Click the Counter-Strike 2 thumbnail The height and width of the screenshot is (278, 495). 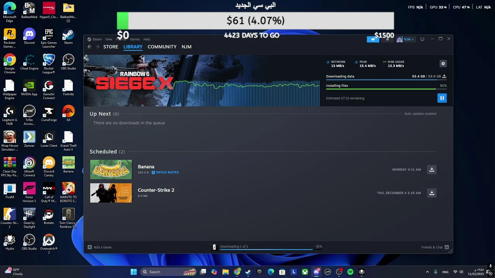[111, 193]
